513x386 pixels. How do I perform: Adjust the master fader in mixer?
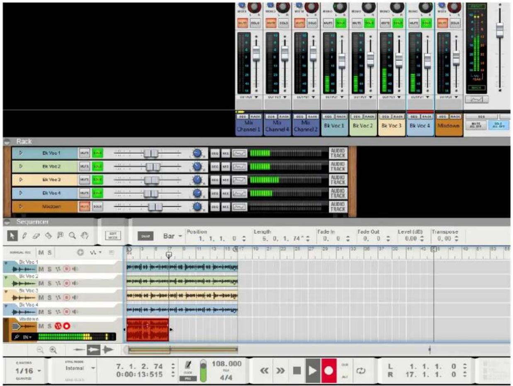point(500,30)
